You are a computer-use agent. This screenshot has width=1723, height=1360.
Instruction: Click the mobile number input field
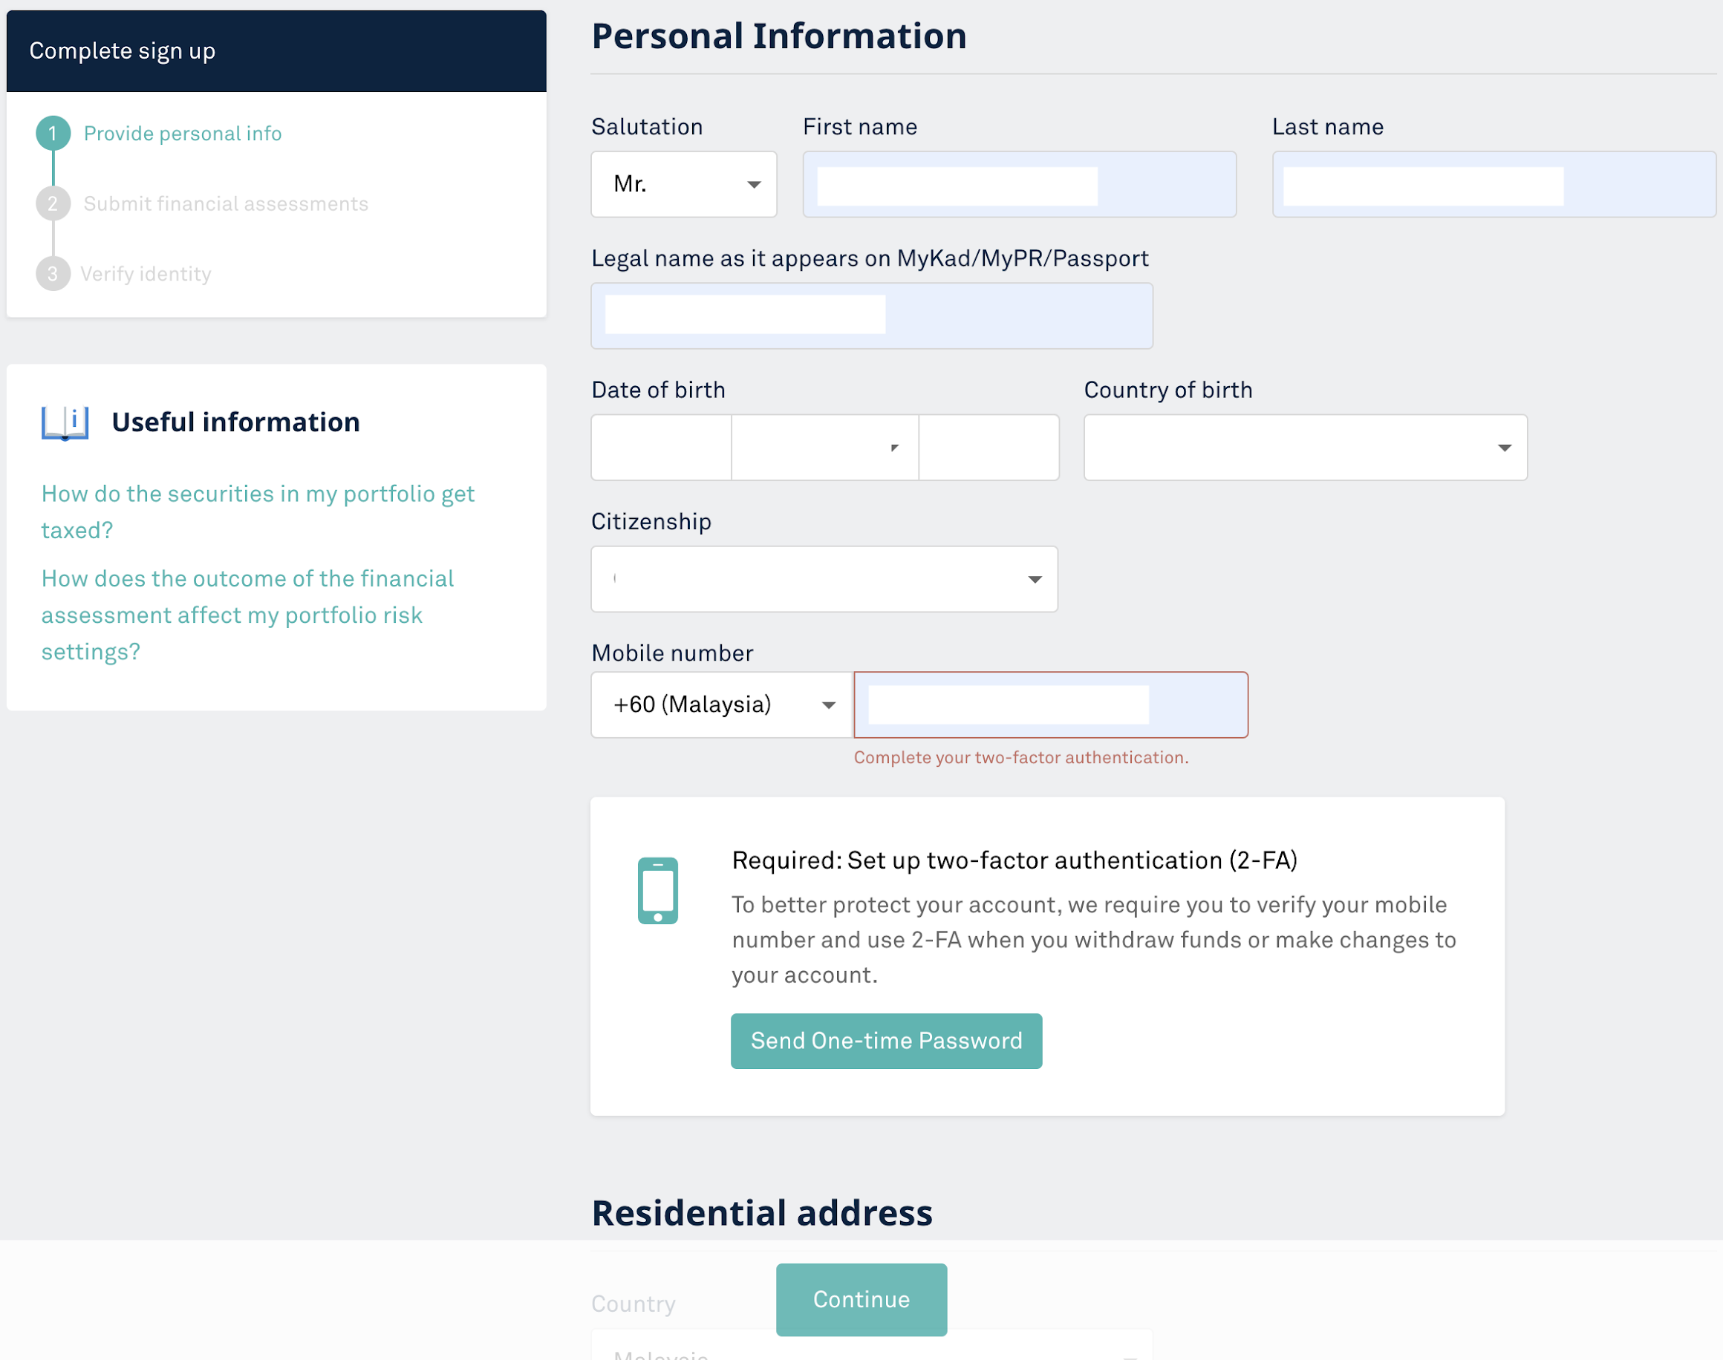pos(1050,704)
